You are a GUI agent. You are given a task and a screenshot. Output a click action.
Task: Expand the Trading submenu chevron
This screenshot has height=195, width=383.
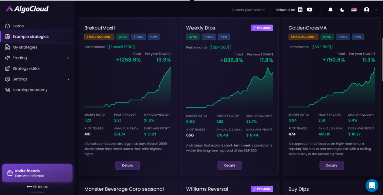[x=68, y=58]
